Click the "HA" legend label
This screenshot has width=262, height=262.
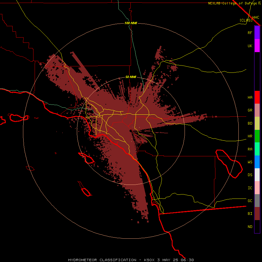coord(250,98)
